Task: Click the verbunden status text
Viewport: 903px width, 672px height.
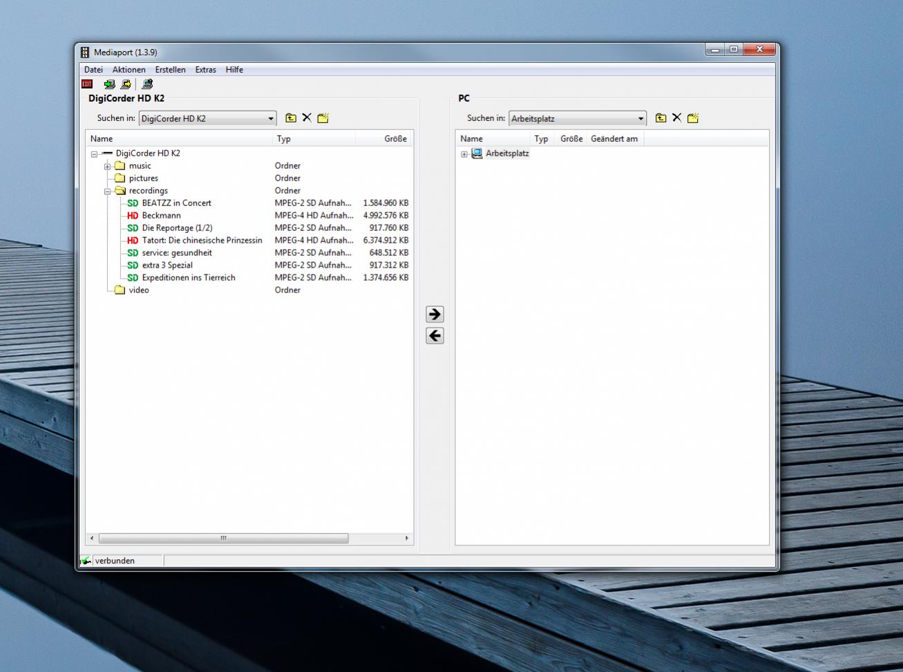Action: (x=115, y=561)
